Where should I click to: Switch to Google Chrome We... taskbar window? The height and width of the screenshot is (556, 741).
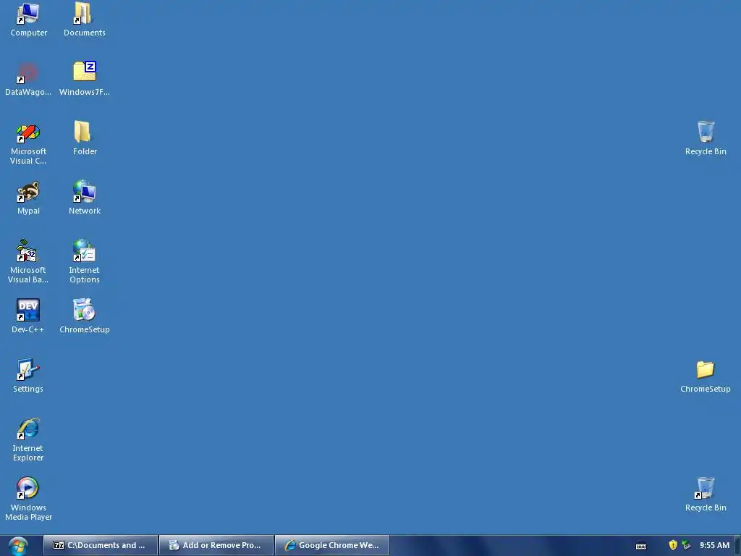click(x=332, y=545)
